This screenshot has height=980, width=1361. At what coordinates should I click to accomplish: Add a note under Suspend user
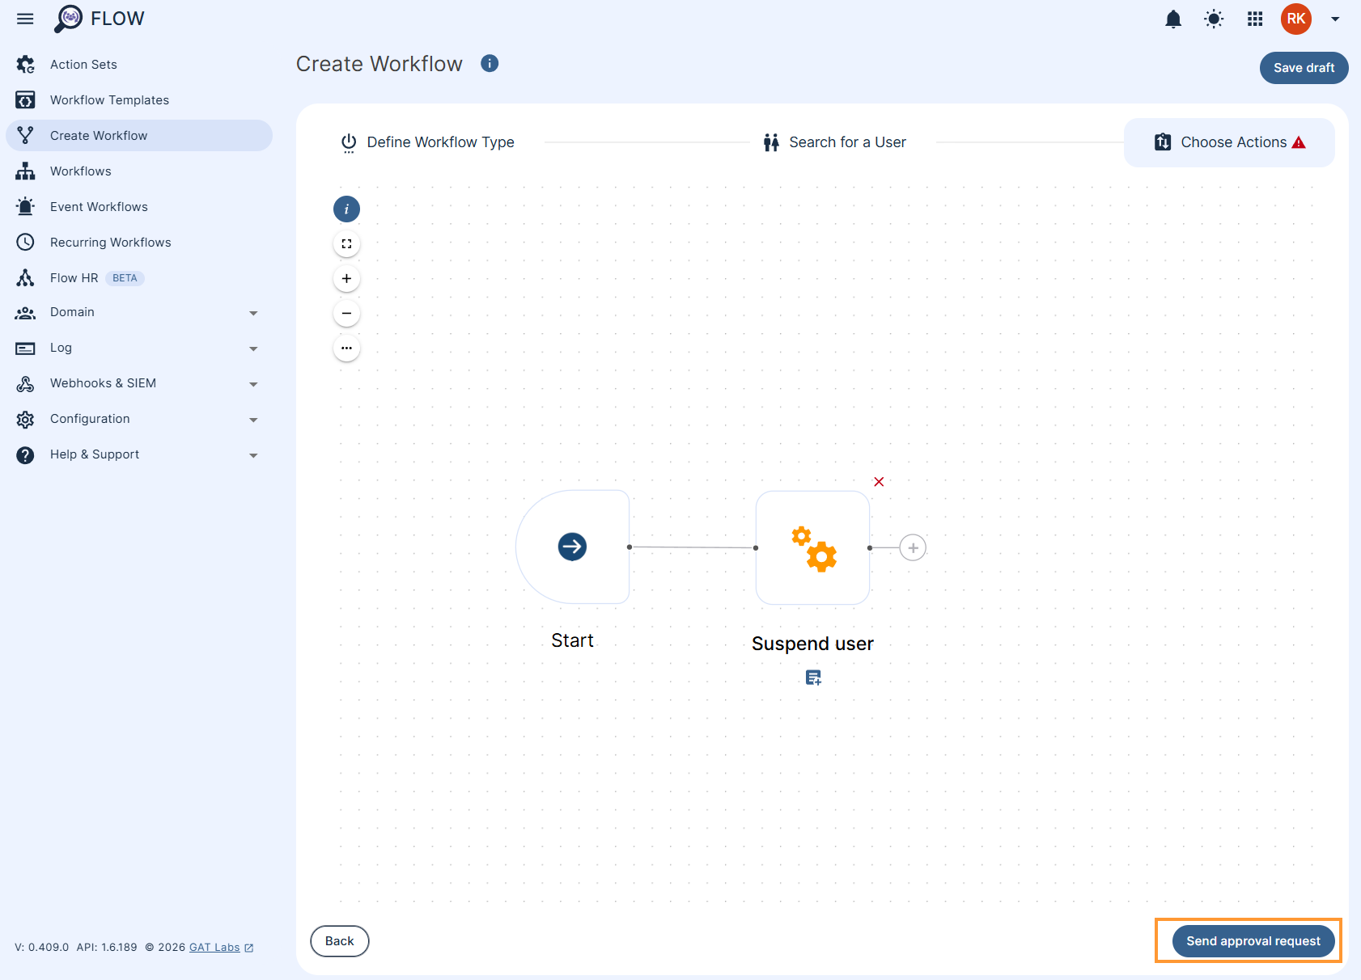pos(812,678)
